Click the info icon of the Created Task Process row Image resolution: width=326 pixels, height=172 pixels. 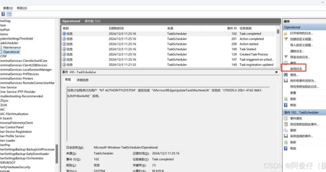pyautogui.click(x=64, y=54)
